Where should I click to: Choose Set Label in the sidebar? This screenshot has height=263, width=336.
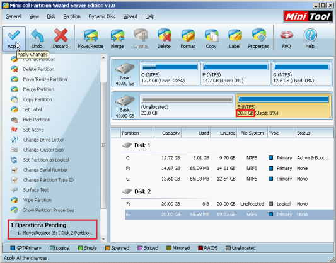[x=32, y=109]
